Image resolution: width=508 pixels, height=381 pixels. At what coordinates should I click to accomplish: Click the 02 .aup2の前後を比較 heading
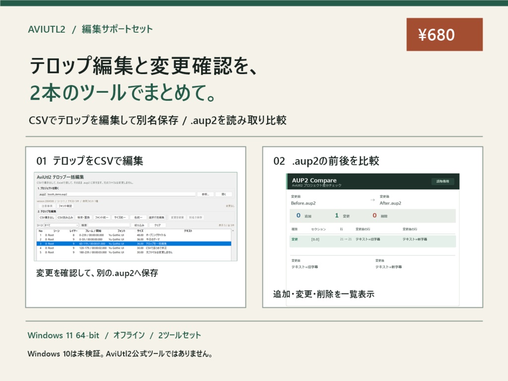(326, 161)
